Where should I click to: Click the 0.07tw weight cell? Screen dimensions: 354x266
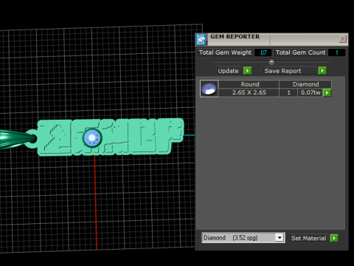coord(310,92)
